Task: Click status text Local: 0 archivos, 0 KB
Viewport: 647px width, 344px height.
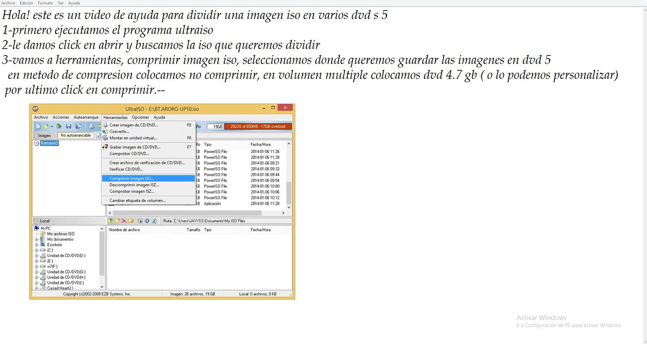Action: click(x=258, y=294)
